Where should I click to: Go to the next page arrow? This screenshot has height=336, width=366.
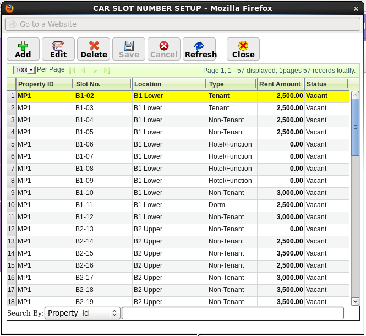(95, 71)
